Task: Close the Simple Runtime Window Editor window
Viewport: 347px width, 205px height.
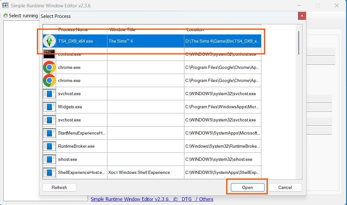Action: coord(337,5)
